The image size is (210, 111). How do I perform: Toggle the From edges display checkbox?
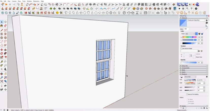[x=187, y=103]
